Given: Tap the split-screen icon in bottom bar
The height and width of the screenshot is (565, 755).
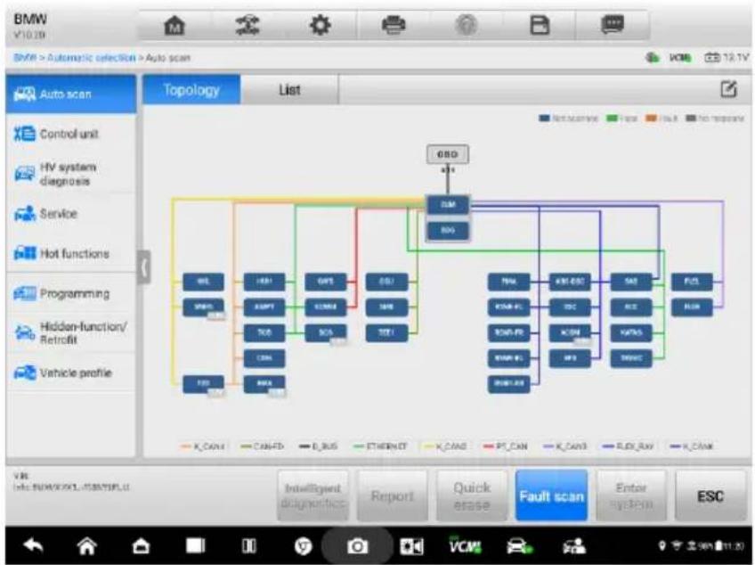Looking at the screenshot, I should (x=249, y=545).
